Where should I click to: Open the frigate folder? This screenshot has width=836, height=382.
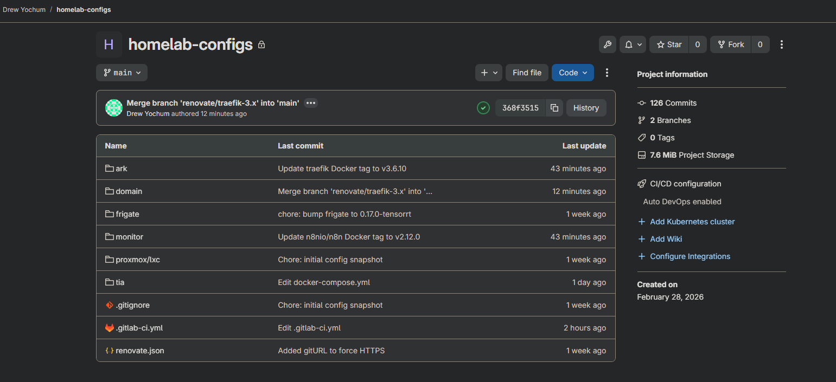pos(127,214)
